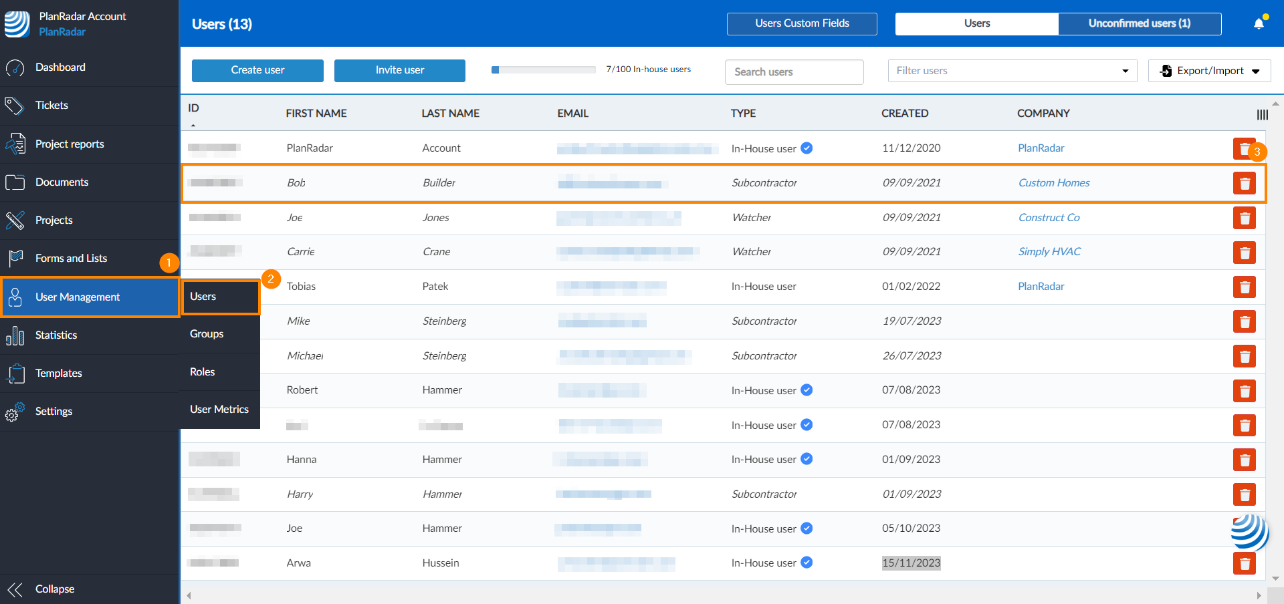The height and width of the screenshot is (604, 1284).
Task: Delete the user Bob Builder
Action: [x=1244, y=183]
